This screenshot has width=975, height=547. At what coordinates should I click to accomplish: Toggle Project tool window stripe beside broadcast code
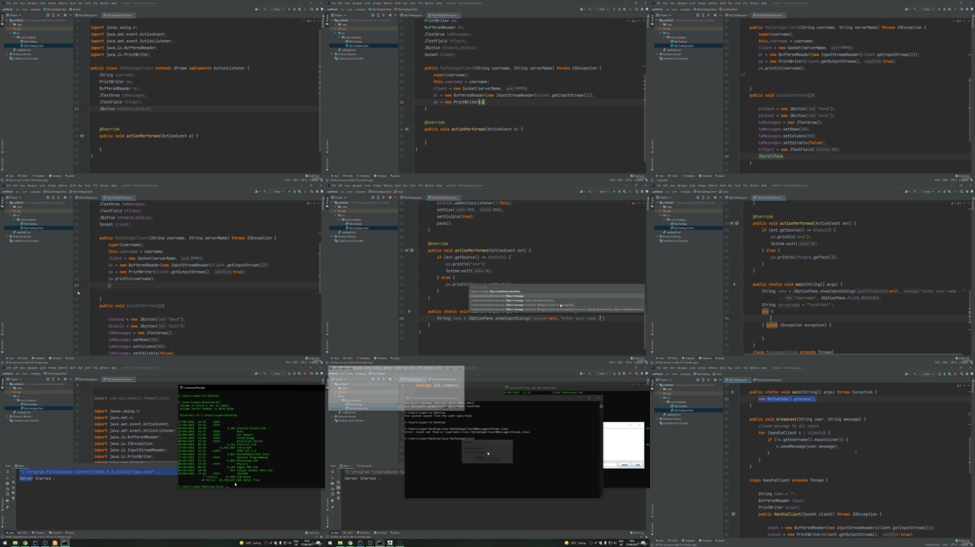652,385
